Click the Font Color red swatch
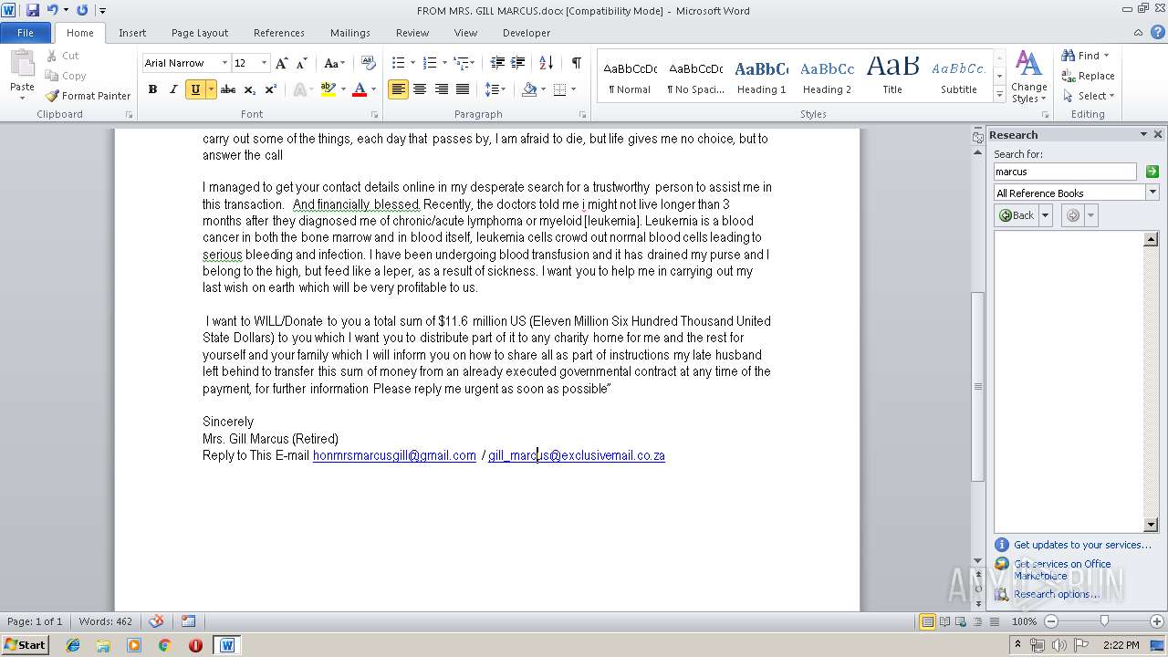 click(360, 89)
